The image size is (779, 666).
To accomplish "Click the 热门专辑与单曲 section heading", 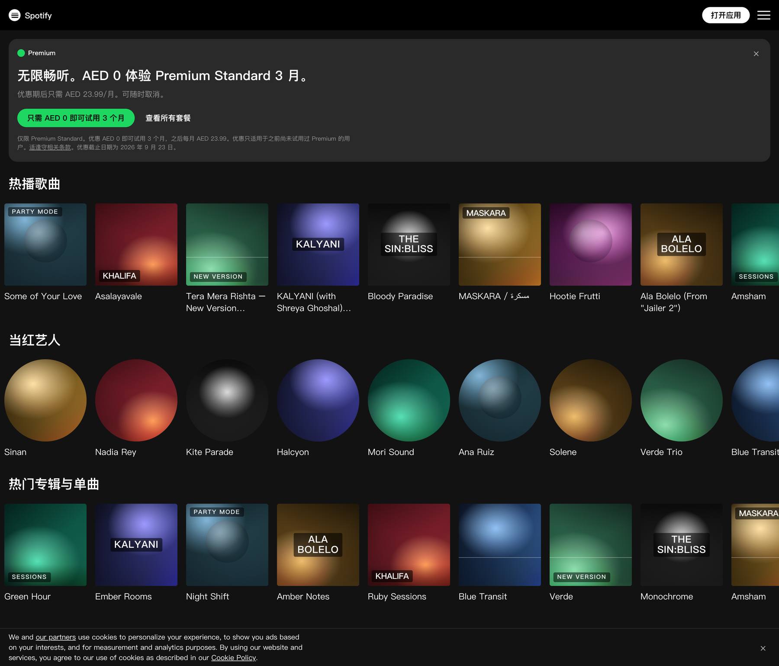I will coord(54,484).
